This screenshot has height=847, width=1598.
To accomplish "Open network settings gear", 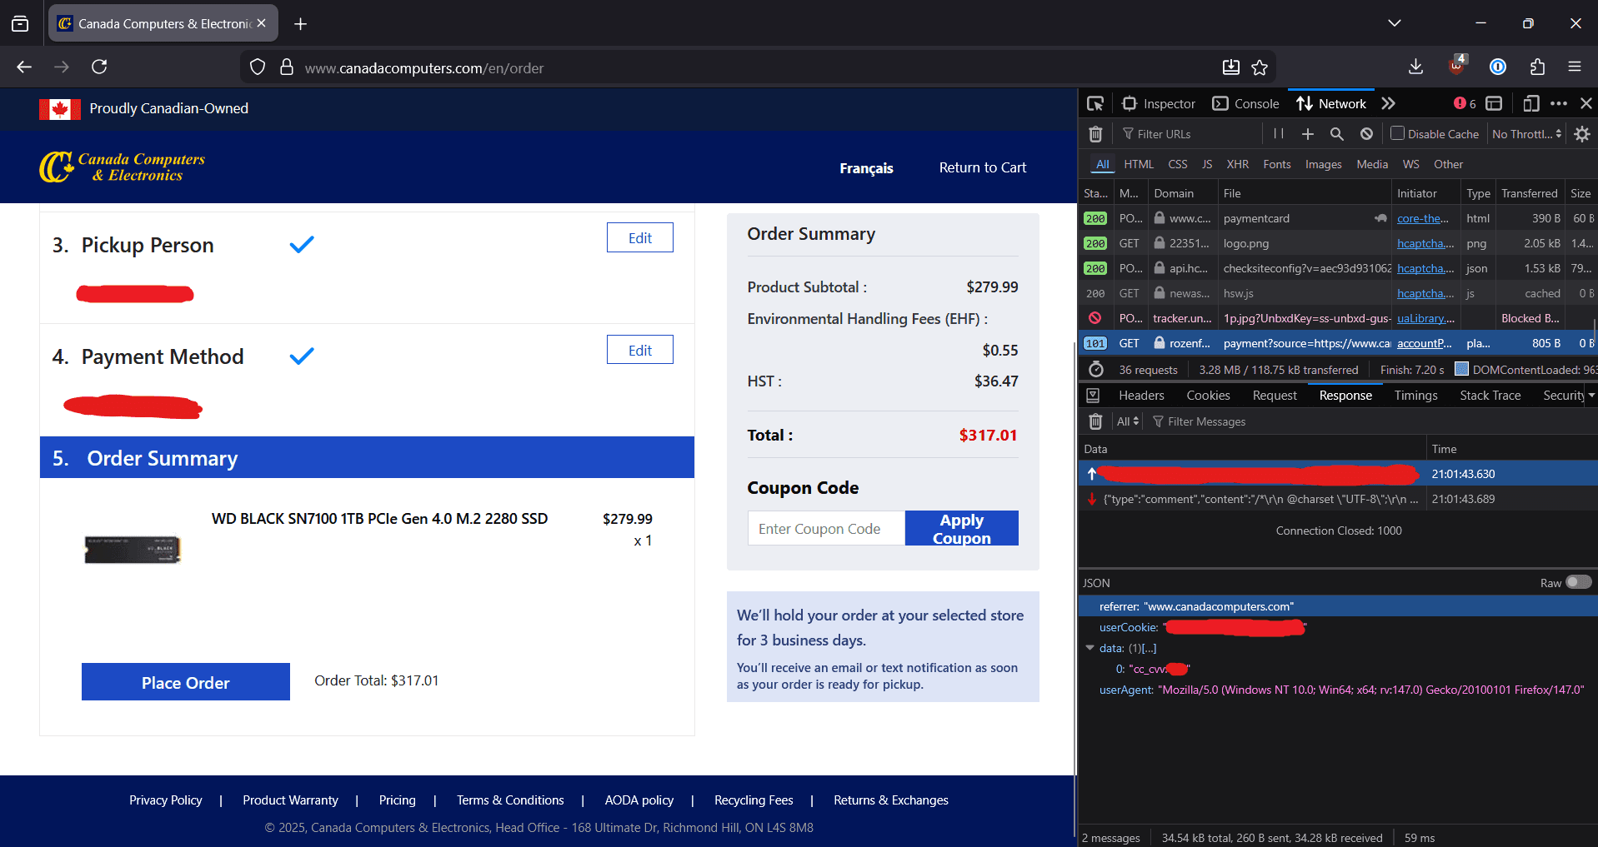I will pyautogui.click(x=1582, y=134).
